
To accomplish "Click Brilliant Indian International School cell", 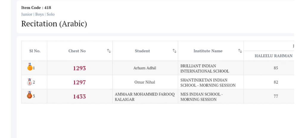I will 205,68.
